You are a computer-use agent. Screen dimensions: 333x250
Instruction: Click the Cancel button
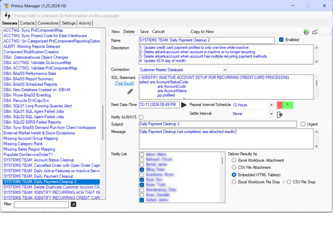coord(158,32)
